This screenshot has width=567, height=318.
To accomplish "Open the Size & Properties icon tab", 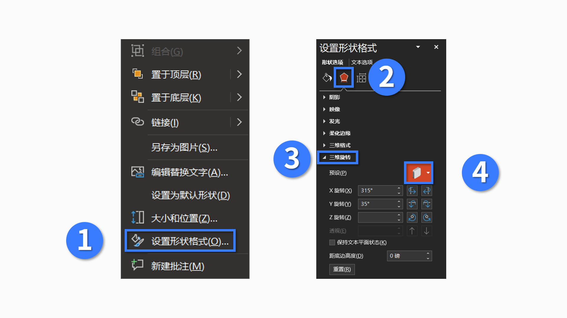I will (361, 78).
